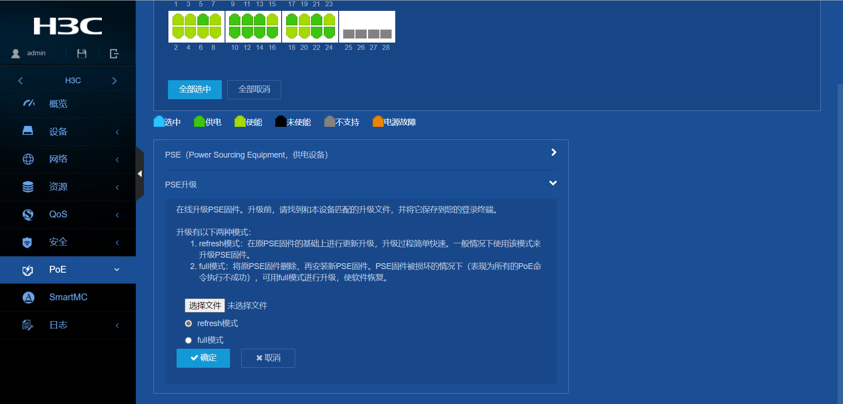The width and height of the screenshot is (843, 404).
Task: Expand the 安全 menu chevron
Action: click(117, 242)
